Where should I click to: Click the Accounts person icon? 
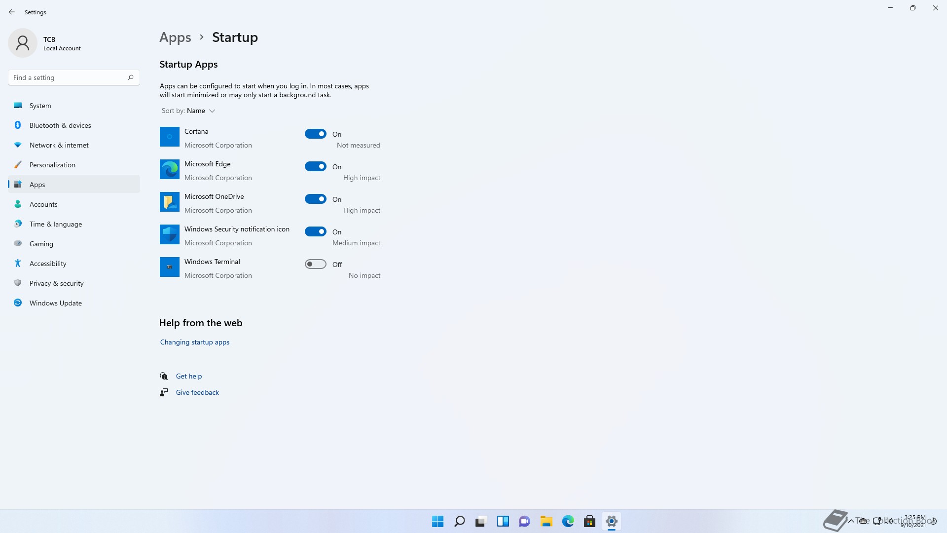click(18, 204)
